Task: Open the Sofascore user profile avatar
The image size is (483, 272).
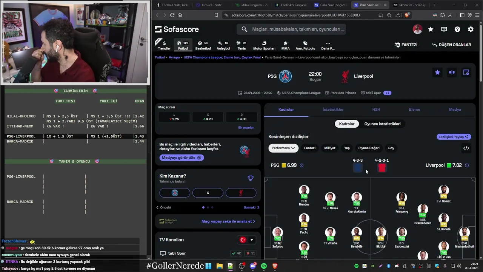Action: pyautogui.click(x=417, y=29)
